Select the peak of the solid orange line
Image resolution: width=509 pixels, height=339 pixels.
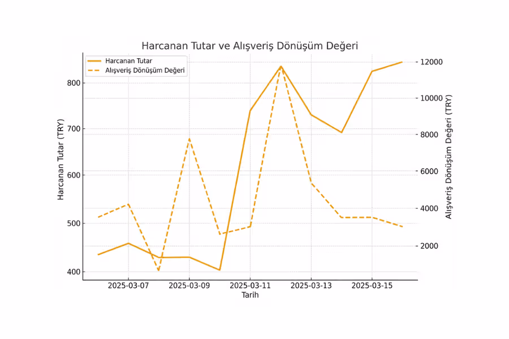pyautogui.click(x=281, y=66)
